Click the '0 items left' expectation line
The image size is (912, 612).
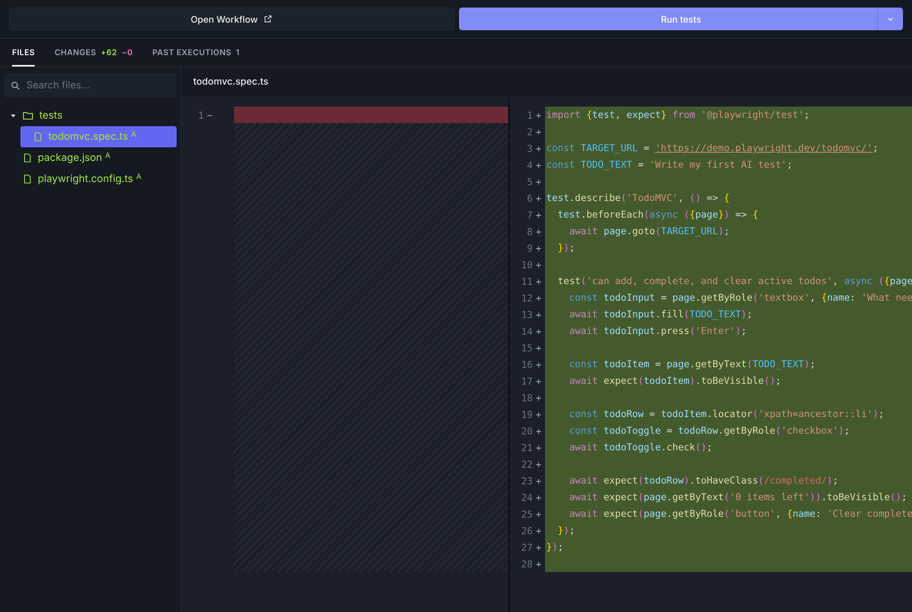point(738,497)
